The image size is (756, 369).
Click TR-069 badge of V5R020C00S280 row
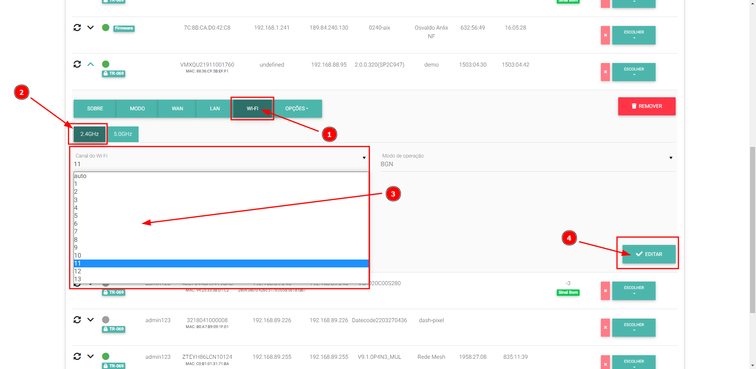[113, 293]
